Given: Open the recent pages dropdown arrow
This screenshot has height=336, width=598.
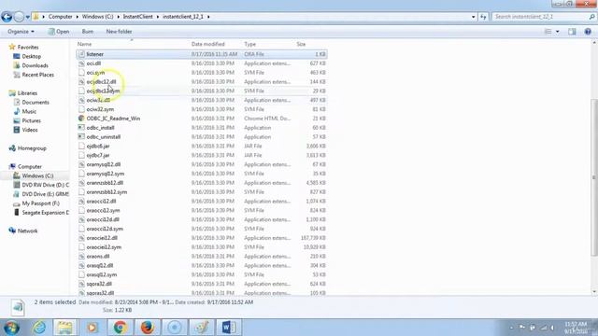Looking at the screenshot, I should click(x=28, y=17).
